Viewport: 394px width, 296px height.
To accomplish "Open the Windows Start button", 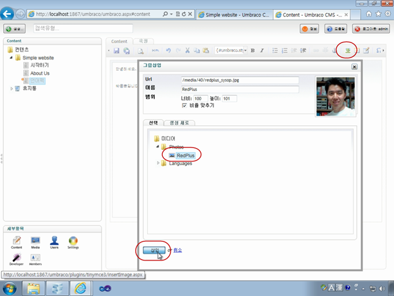I will point(9,288).
